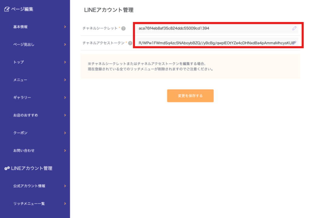Click help icon beside チャネルアクセストークン label
This screenshot has height=218, width=310.
coord(130,43)
